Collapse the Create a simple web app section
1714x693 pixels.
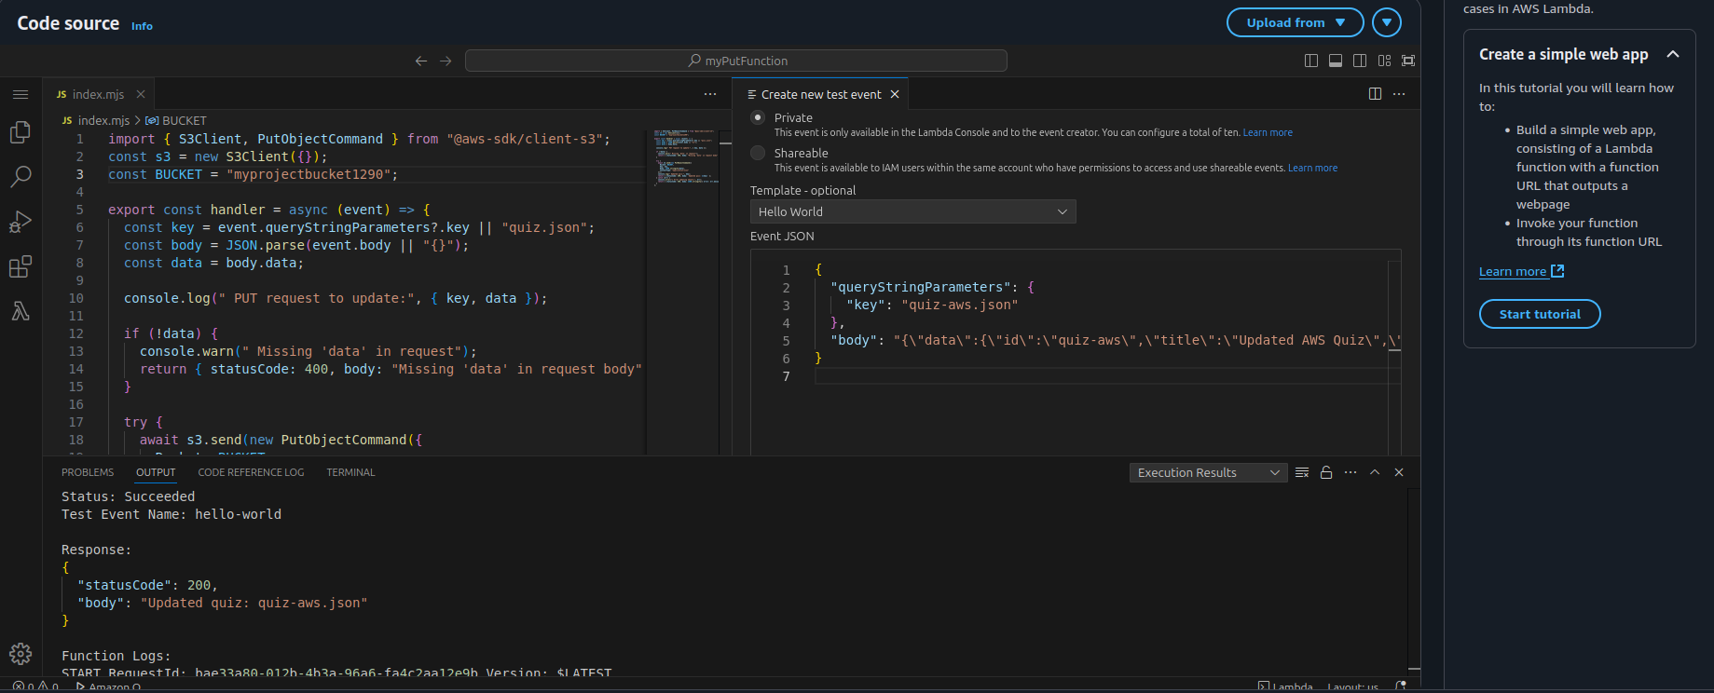pyautogui.click(x=1673, y=54)
